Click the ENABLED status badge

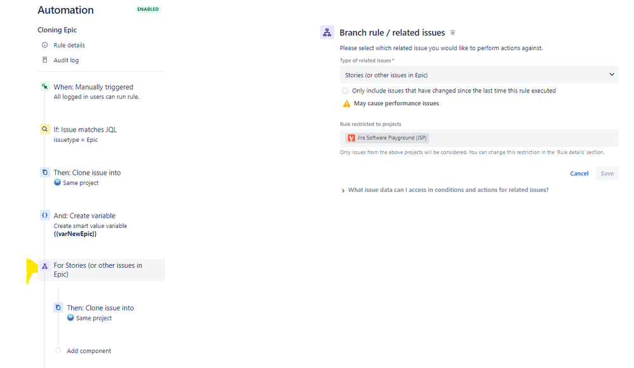[x=148, y=10]
